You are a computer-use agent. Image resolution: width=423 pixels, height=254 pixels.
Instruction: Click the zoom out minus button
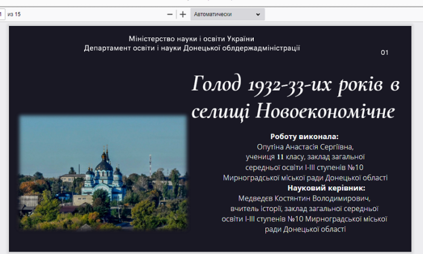(x=170, y=14)
